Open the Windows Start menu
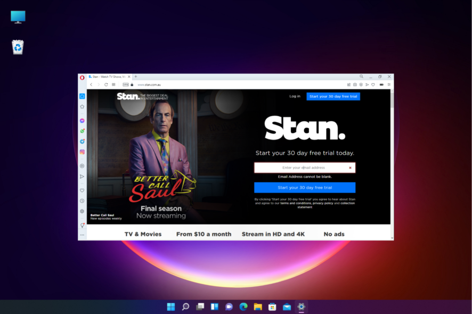The image size is (472, 314). click(171, 307)
